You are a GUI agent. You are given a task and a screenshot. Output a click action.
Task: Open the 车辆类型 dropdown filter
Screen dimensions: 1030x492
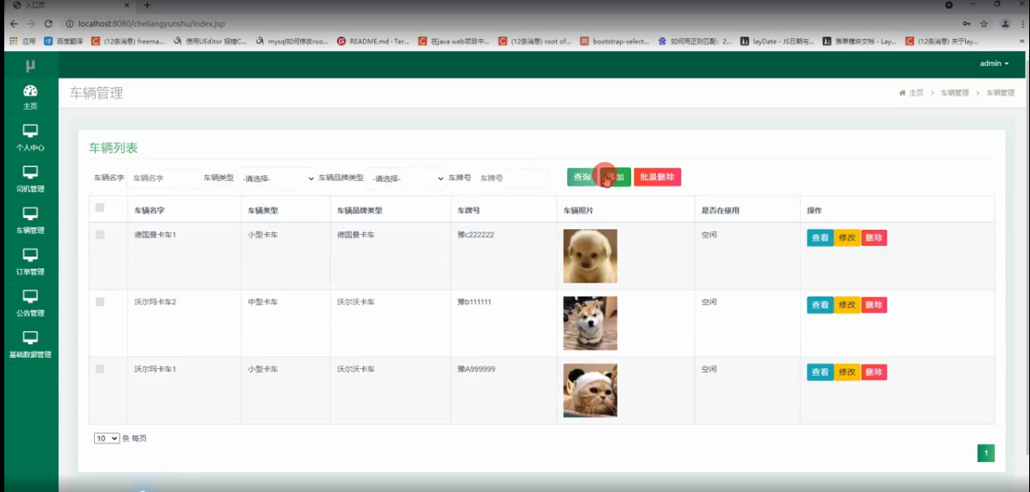pos(278,179)
